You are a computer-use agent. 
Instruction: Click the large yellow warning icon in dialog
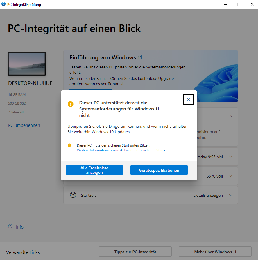70,104
